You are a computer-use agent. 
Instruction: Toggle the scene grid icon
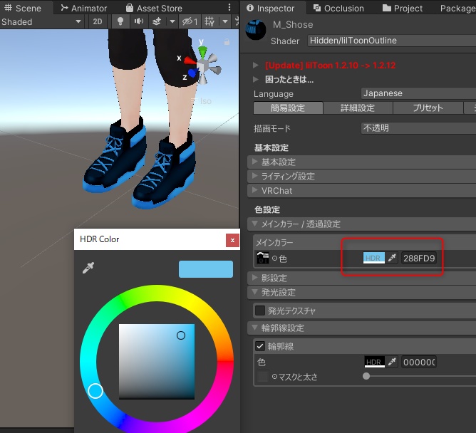(209, 21)
